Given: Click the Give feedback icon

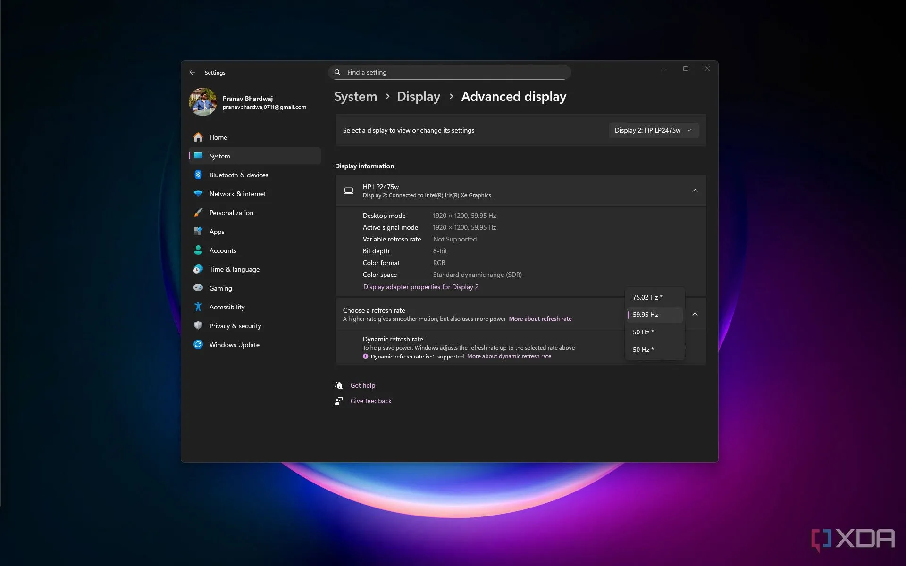Looking at the screenshot, I should click(x=339, y=401).
